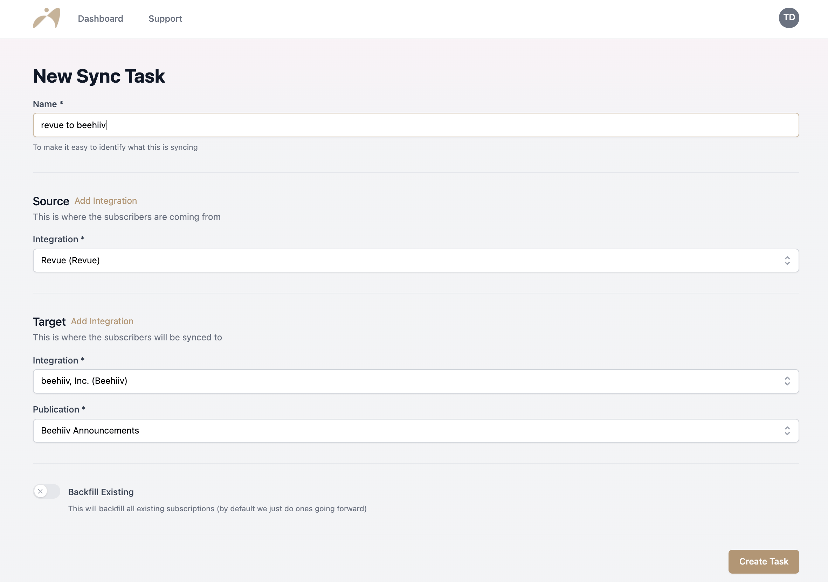Click the Backfill Existing label text
The height and width of the screenshot is (582, 828).
tap(101, 492)
